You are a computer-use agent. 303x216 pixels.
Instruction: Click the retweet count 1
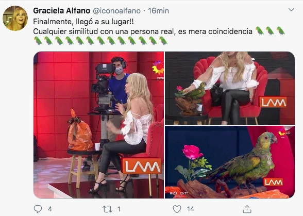[x=119, y=209]
